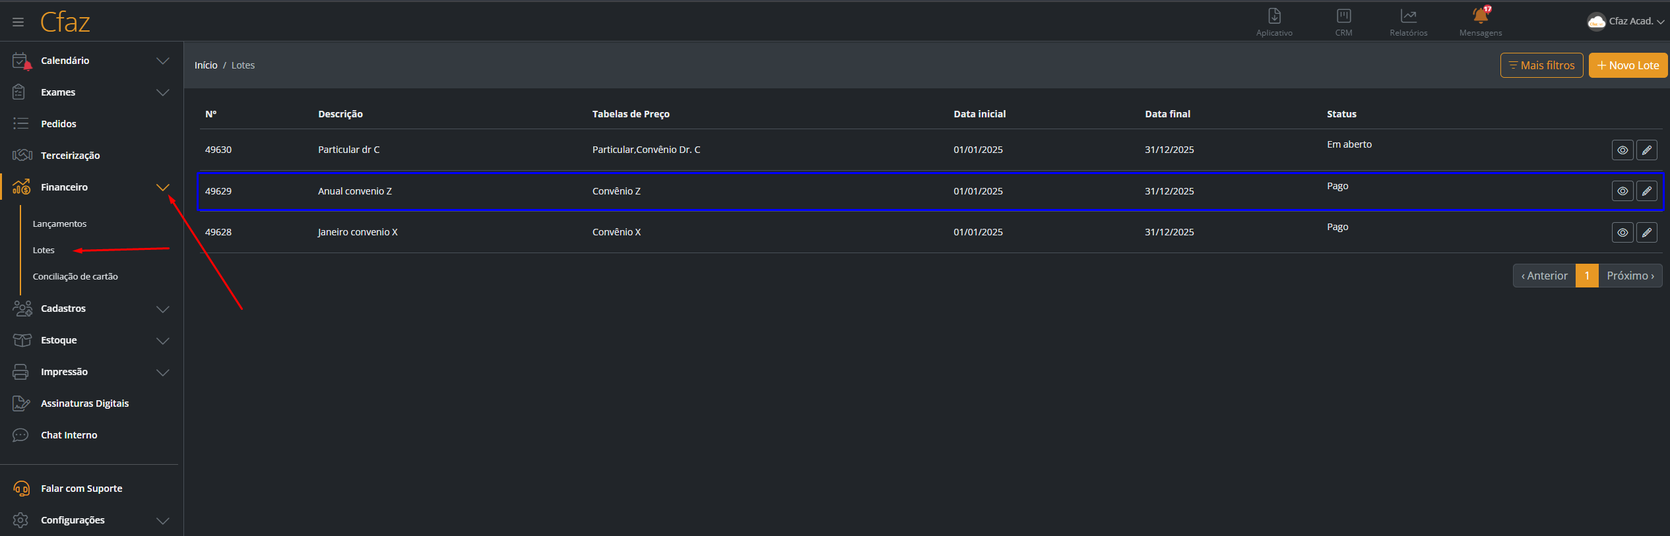Open the Terceirização menu item
1670x536 pixels.
pyautogui.click(x=71, y=156)
